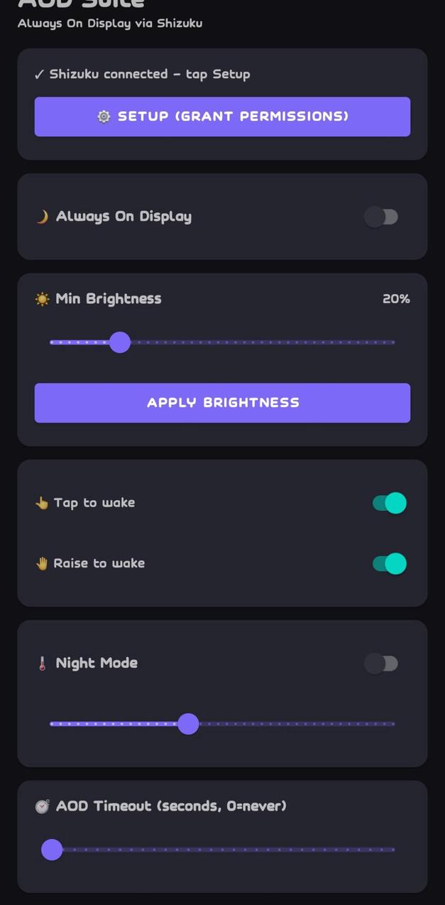Click the Min Brightness slider handle
Viewport: 445px width, 905px height.
tap(120, 342)
